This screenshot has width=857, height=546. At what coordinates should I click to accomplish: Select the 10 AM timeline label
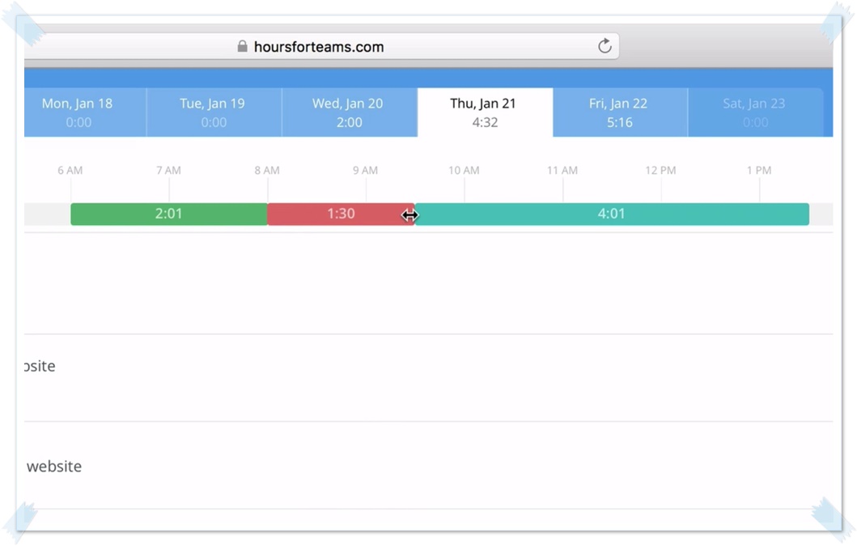coord(464,171)
